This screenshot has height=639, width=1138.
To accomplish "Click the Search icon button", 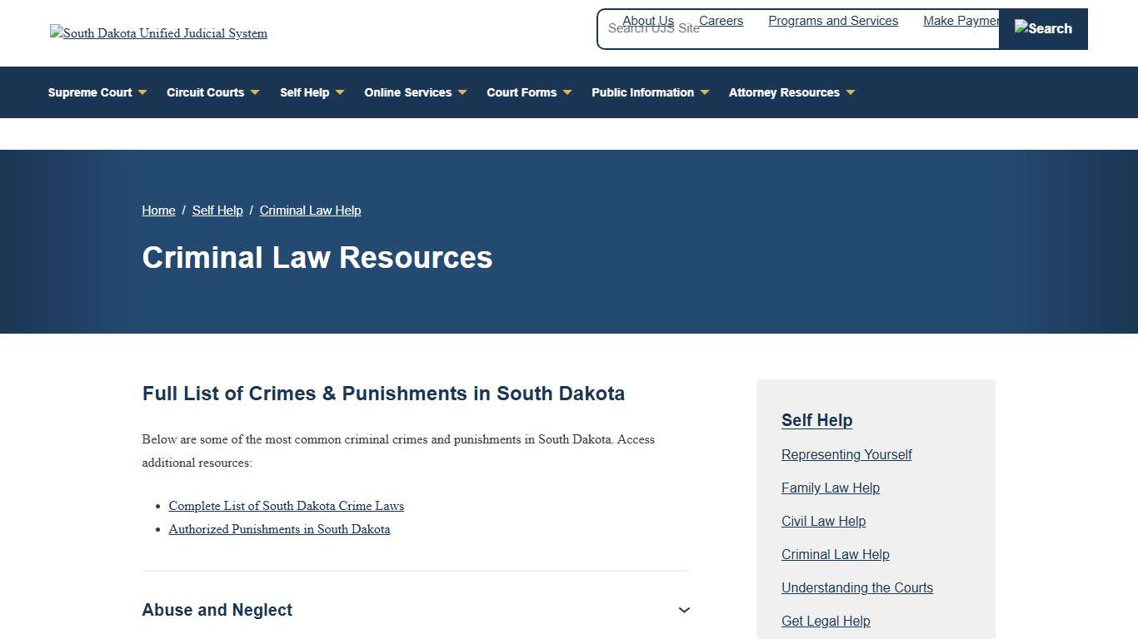I will click(1042, 28).
